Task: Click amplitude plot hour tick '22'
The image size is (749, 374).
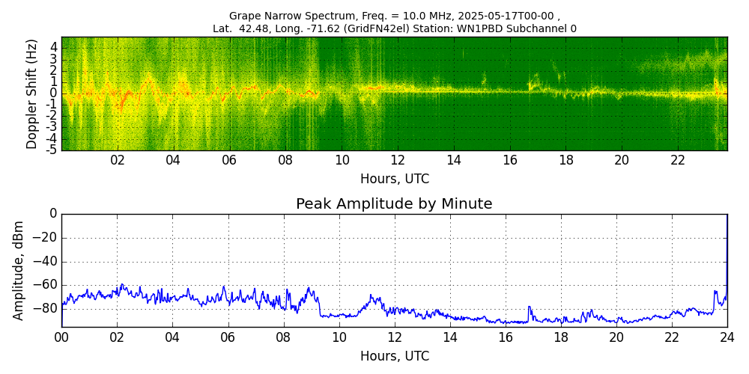Action: point(672,338)
